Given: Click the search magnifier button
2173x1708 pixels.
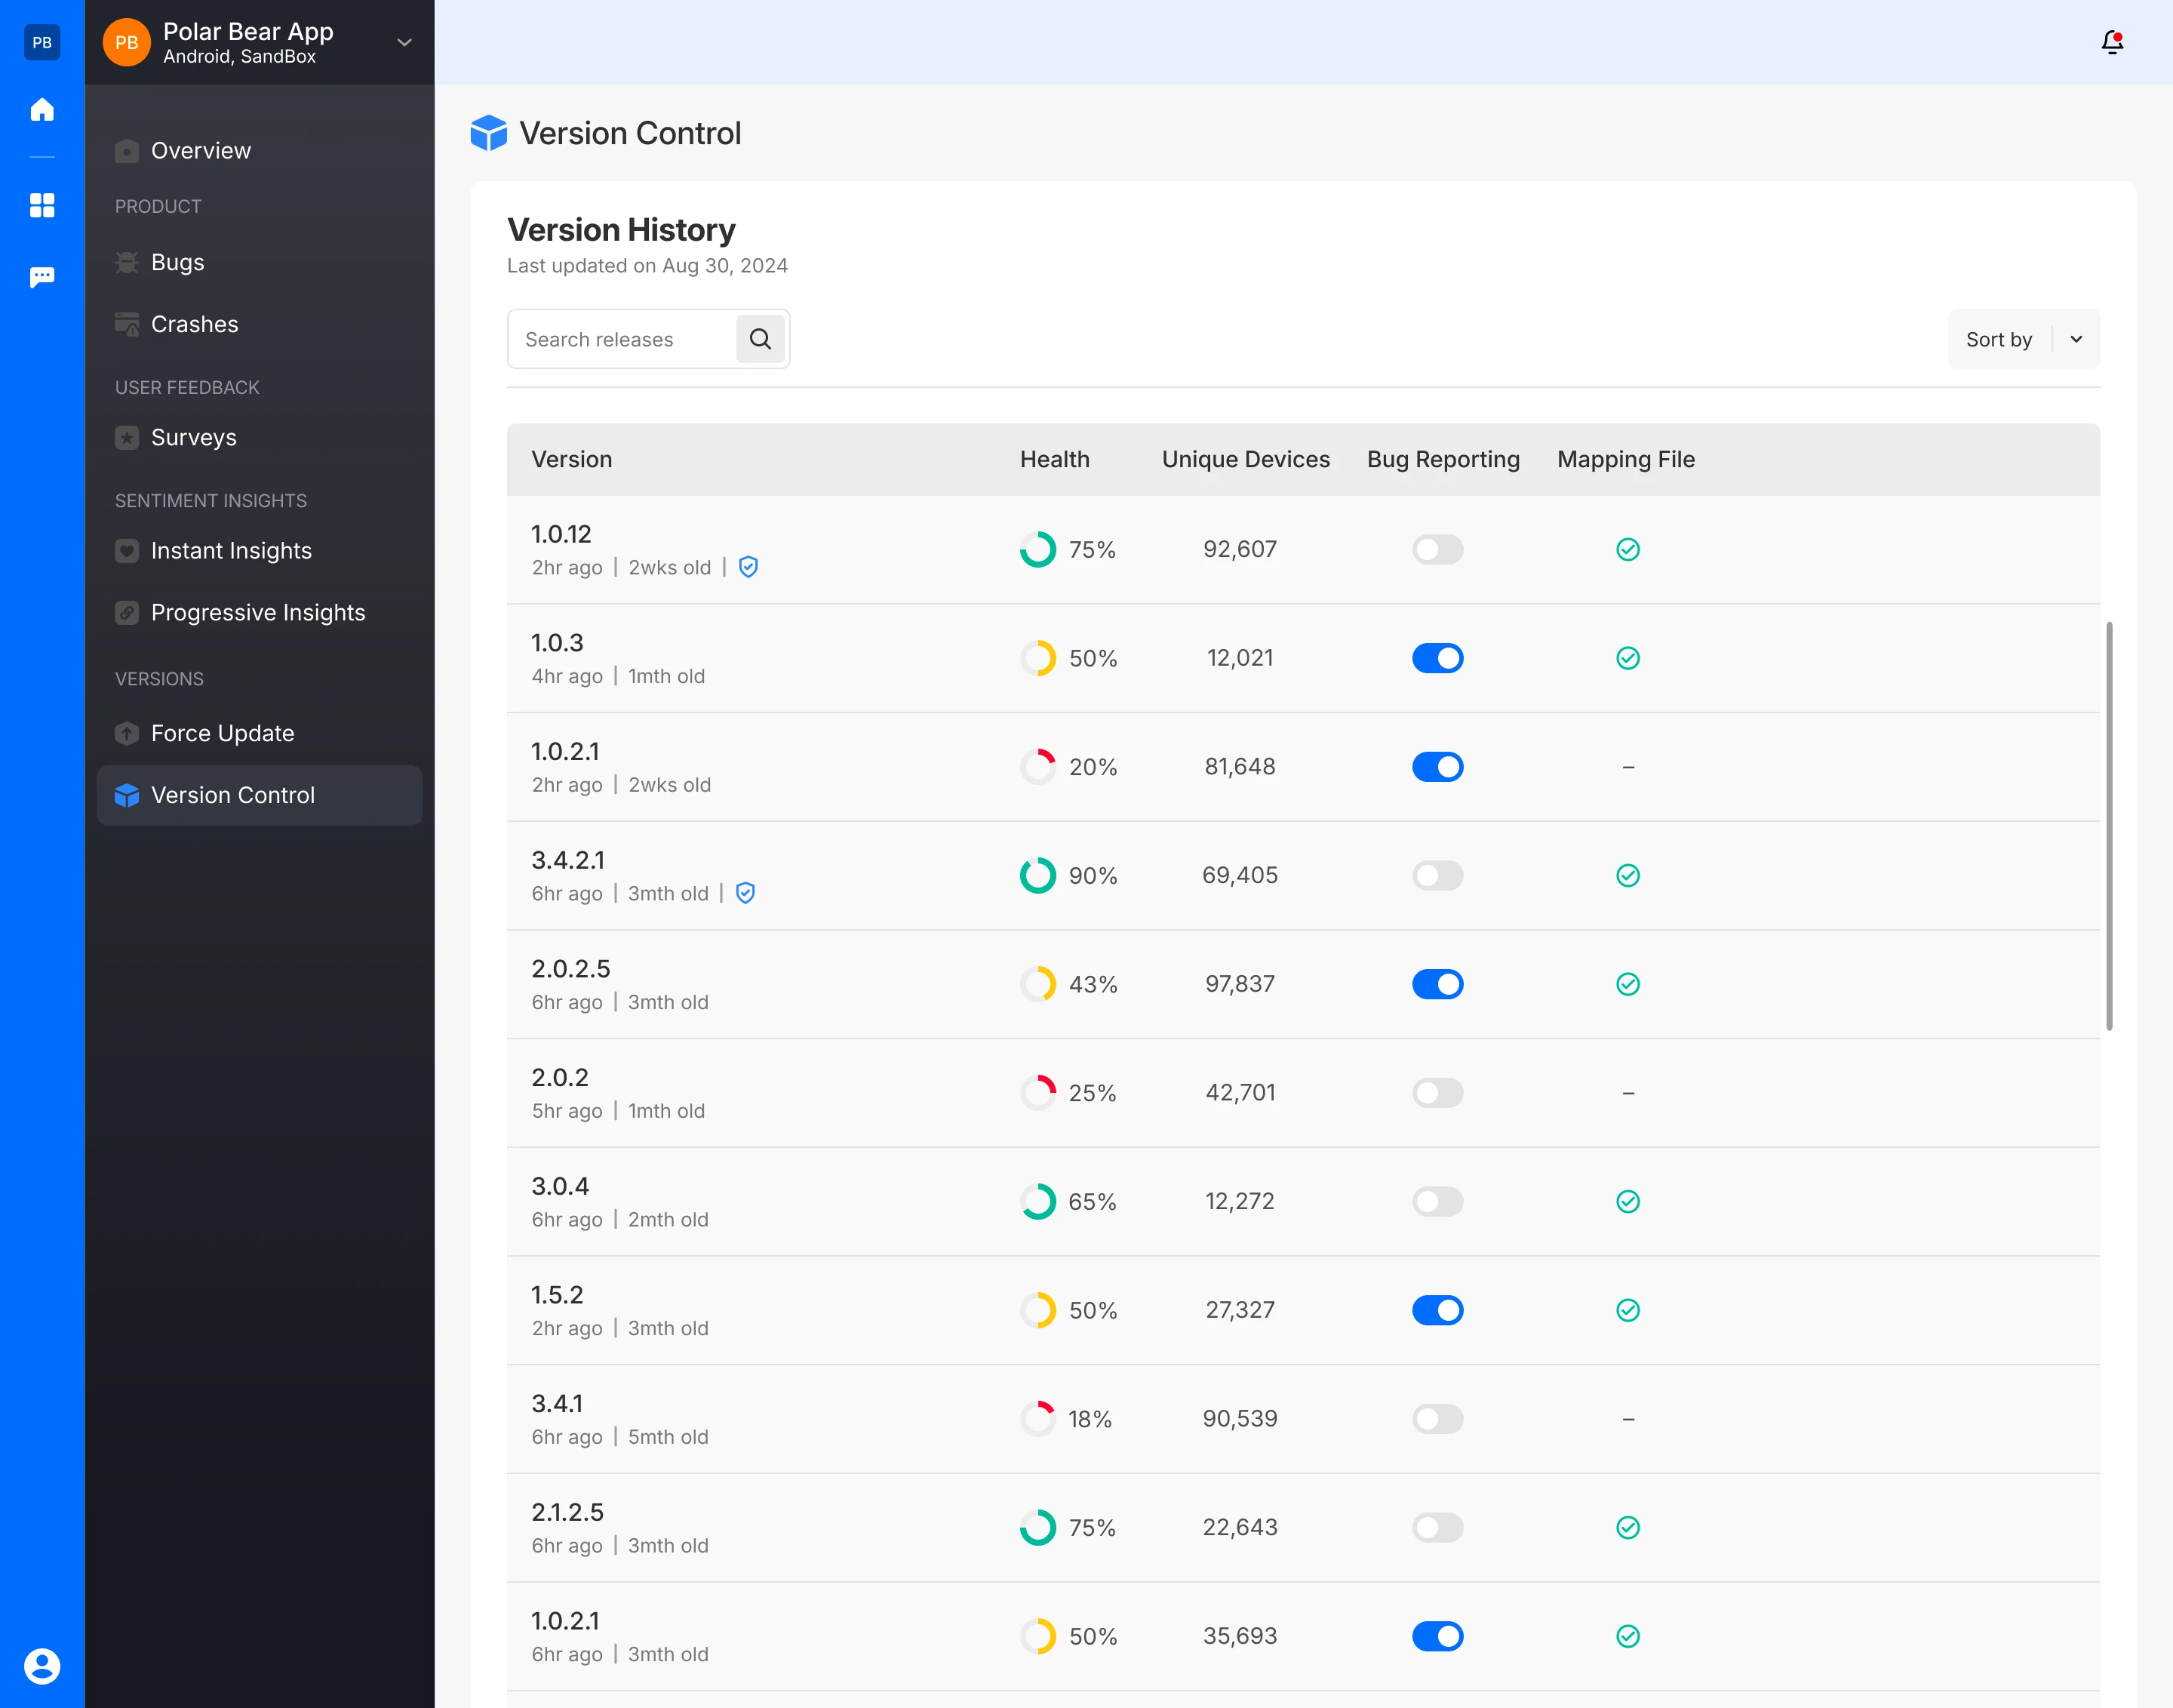Looking at the screenshot, I should pos(760,339).
